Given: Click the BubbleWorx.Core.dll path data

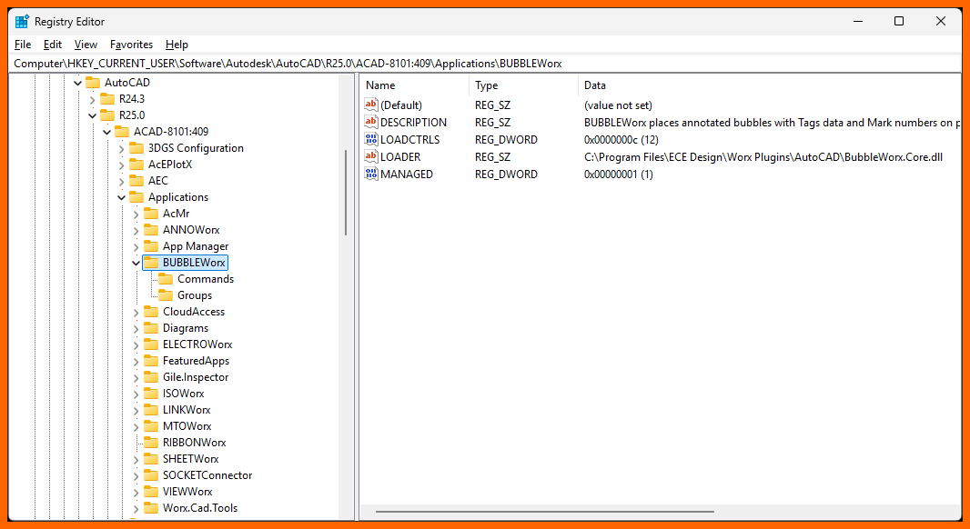Looking at the screenshot, I should pos(763,157).
